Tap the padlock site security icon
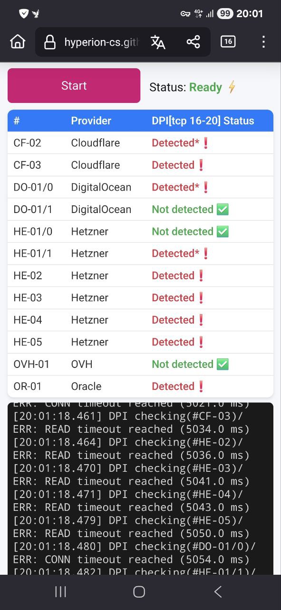The width and height of the screenshot is (281, 610). [49, 42]
